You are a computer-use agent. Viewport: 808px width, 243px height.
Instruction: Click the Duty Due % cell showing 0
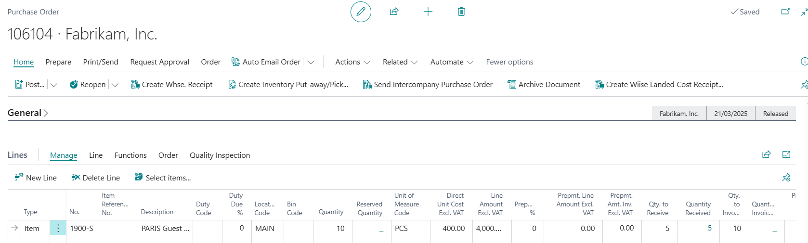click(236, 228)
